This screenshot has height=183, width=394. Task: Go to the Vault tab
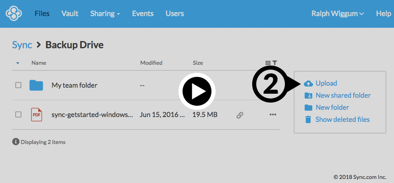(70, 14)
